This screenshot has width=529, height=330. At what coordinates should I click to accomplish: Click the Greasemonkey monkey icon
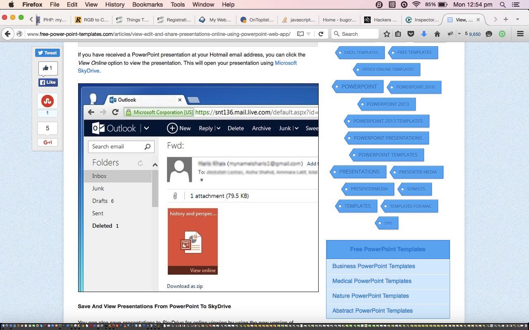tap(450, 34)
